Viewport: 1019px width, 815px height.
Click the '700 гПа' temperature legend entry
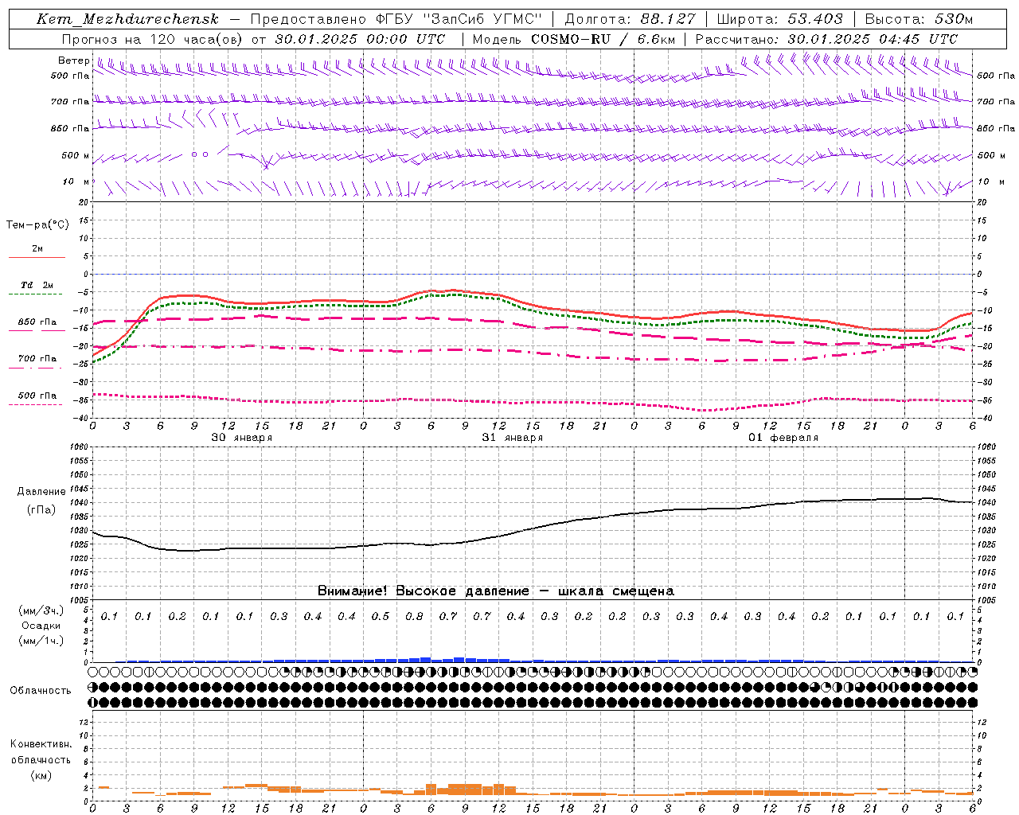(x=37, y=359)
